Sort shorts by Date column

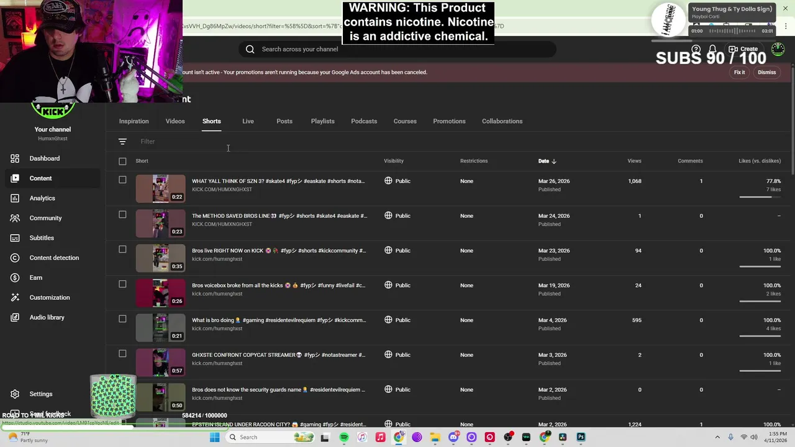[547, 161]
